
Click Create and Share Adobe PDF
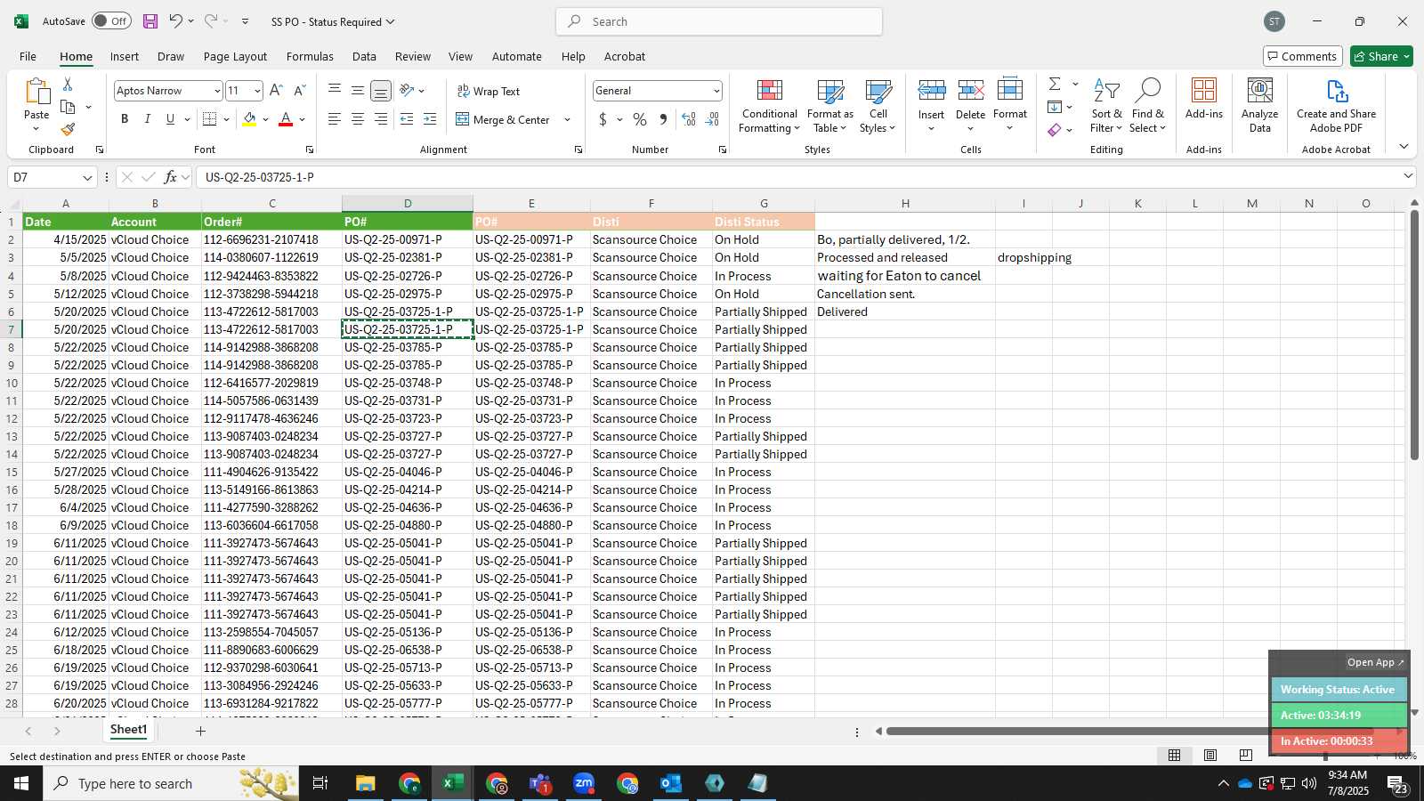(1336, 106)
